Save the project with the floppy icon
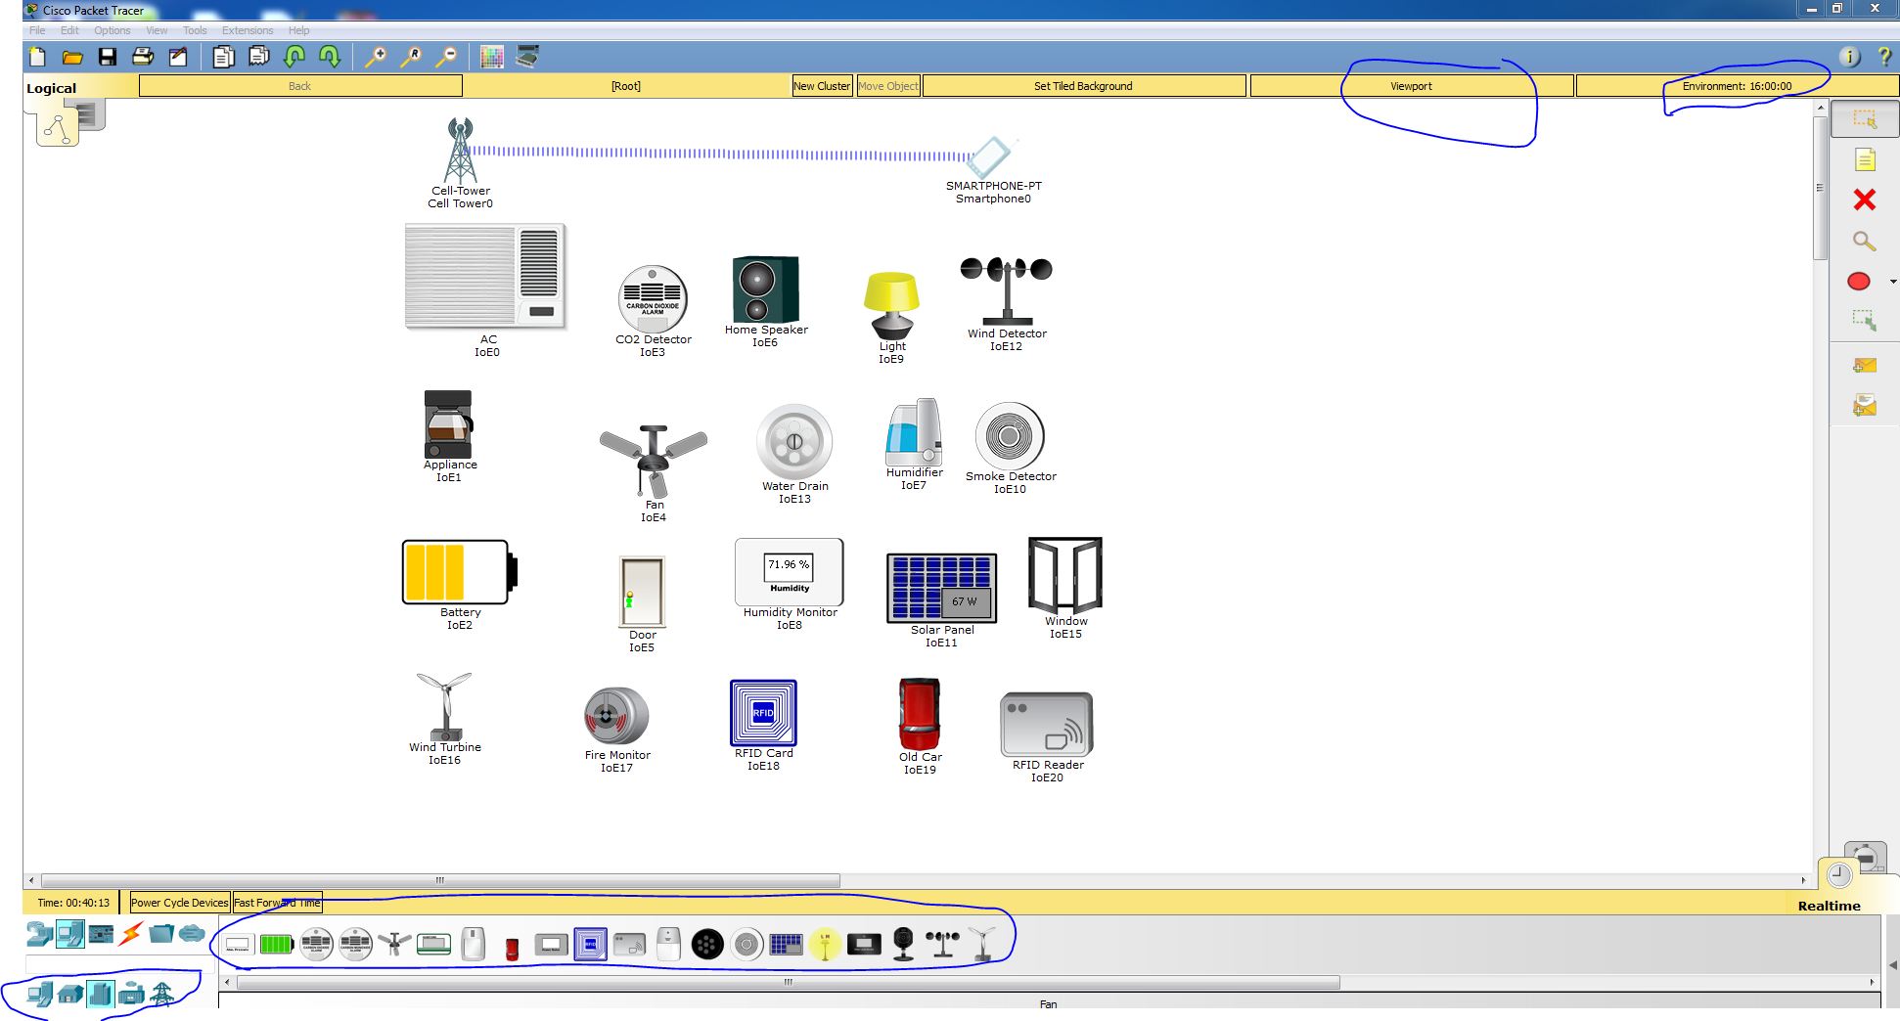Image resolution: width=1900 pixels, height=1021 pixels. [108, 57]
